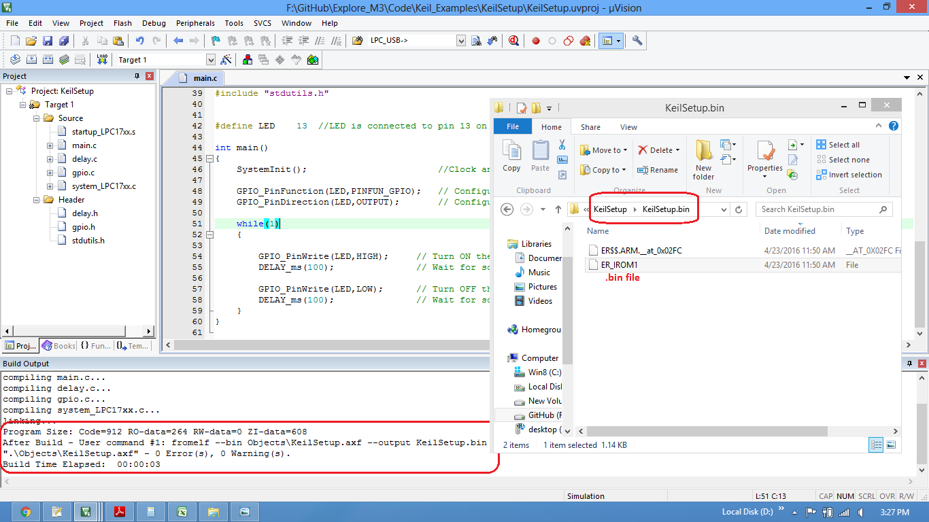Select the ER$$.ARM.__at_0x02FC file

tap(743, 251)
